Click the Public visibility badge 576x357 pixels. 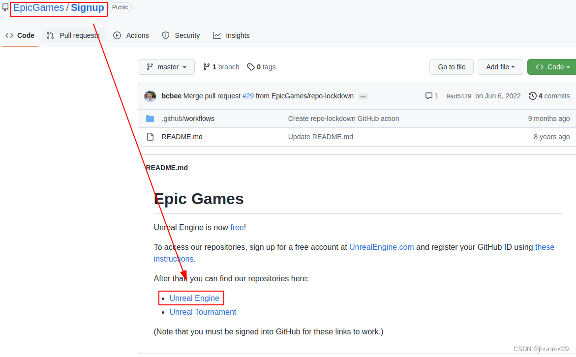[120, 7]
